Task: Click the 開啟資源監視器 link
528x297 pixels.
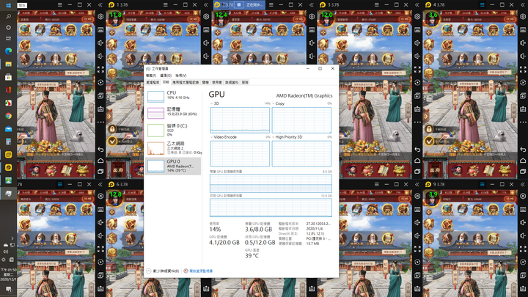Action: tap(201, 271)
